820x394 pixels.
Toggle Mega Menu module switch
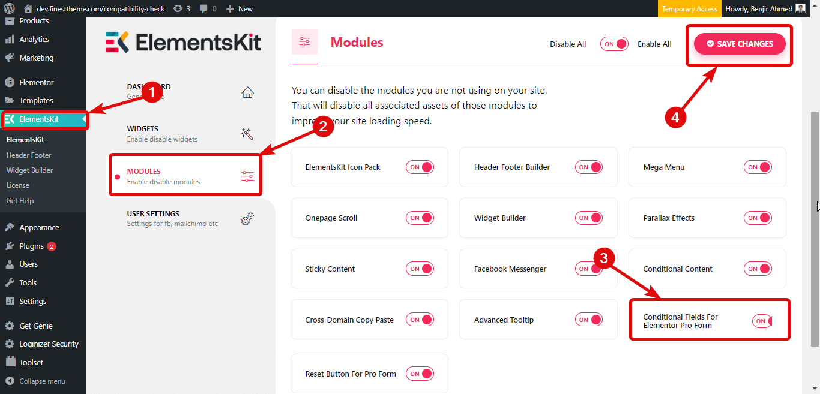(x=758, y=167)
